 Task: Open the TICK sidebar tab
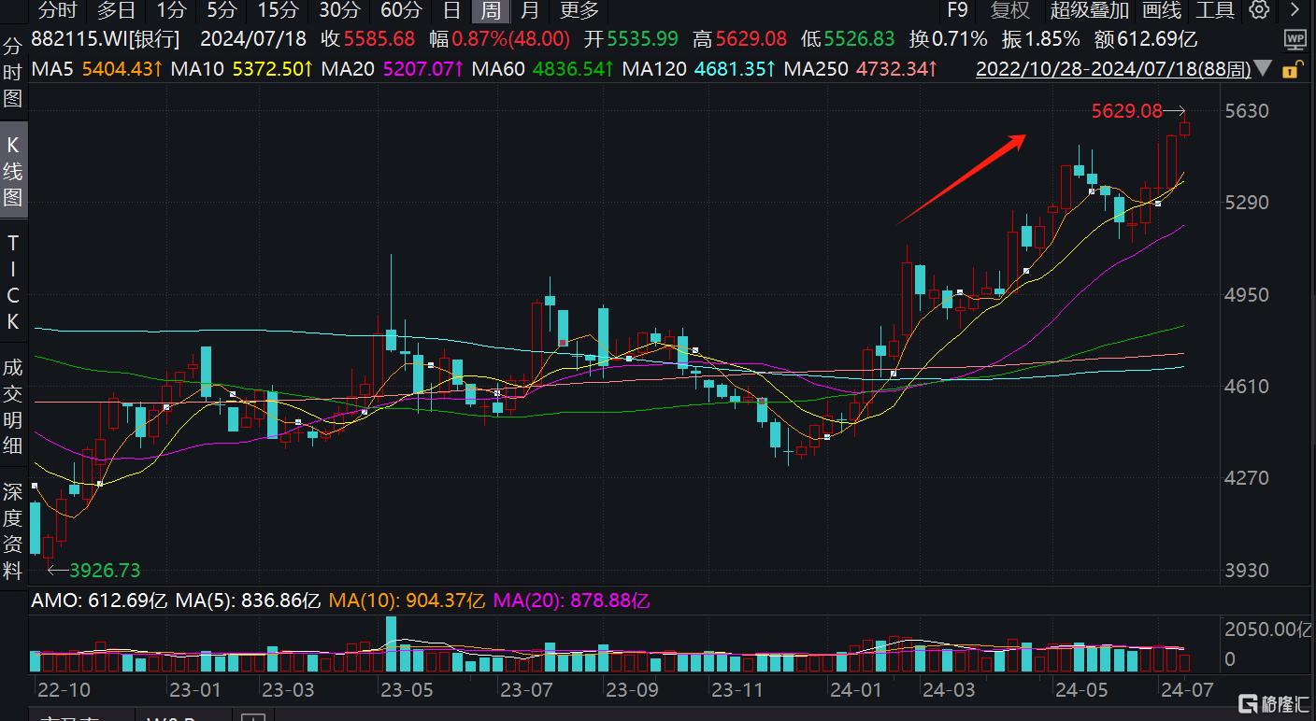coord(13,283)
